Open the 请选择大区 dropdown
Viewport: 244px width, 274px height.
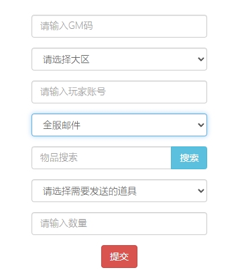coord(119,59)
